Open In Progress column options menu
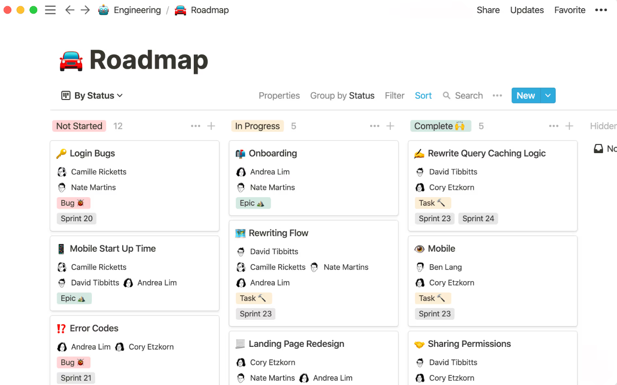This screenshot has height=385, width=617. pos(374,126)
